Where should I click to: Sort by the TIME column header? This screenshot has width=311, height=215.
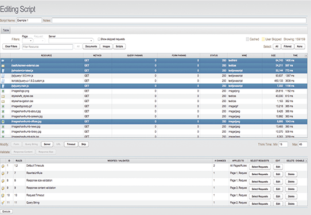point(296,56)
